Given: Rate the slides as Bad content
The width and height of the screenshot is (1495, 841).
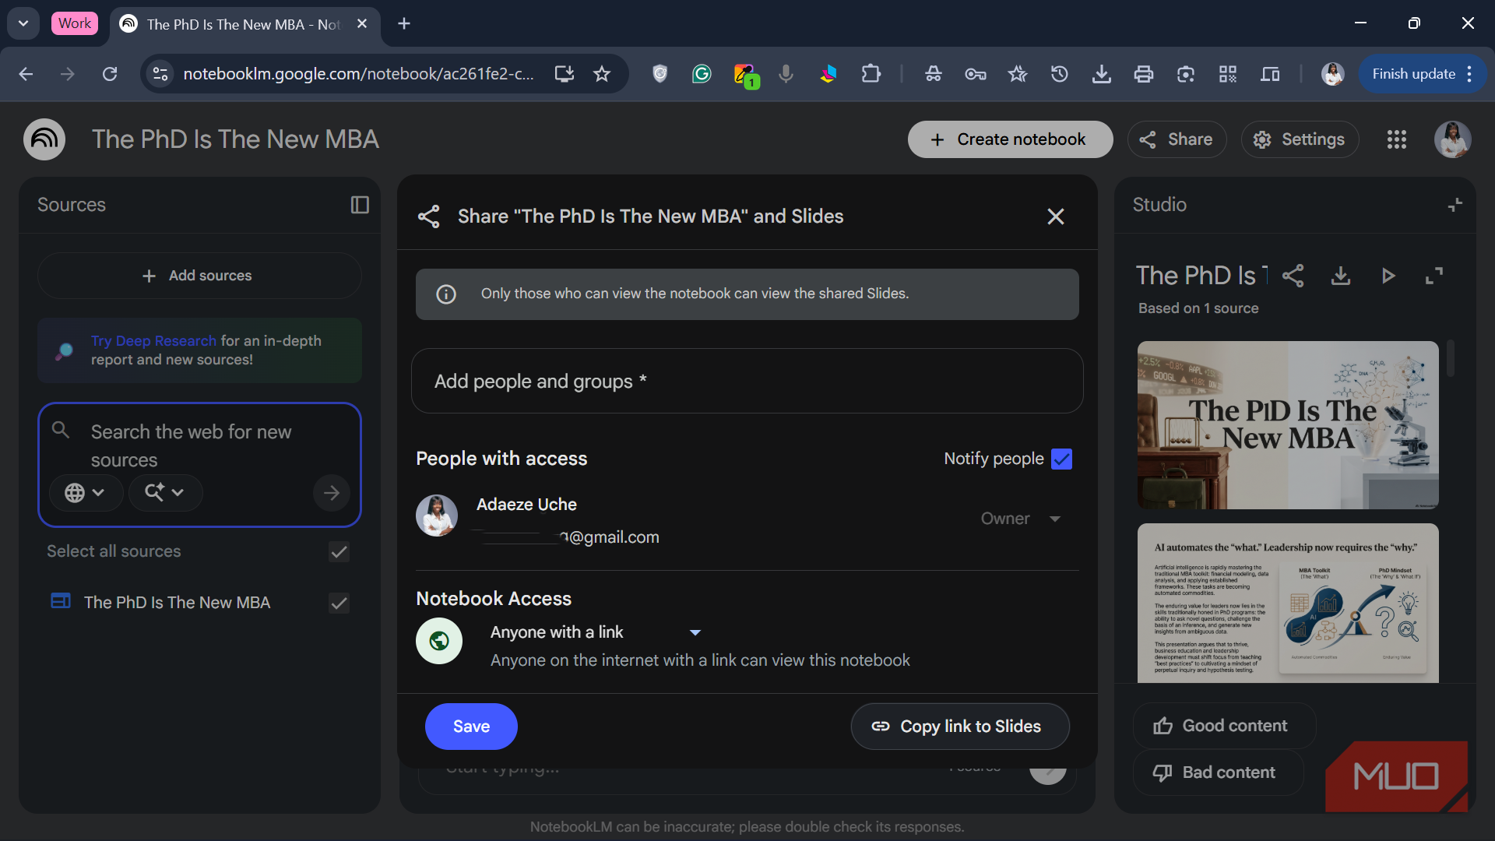Looking at the screenshot, I should (x=1218, y=772).
